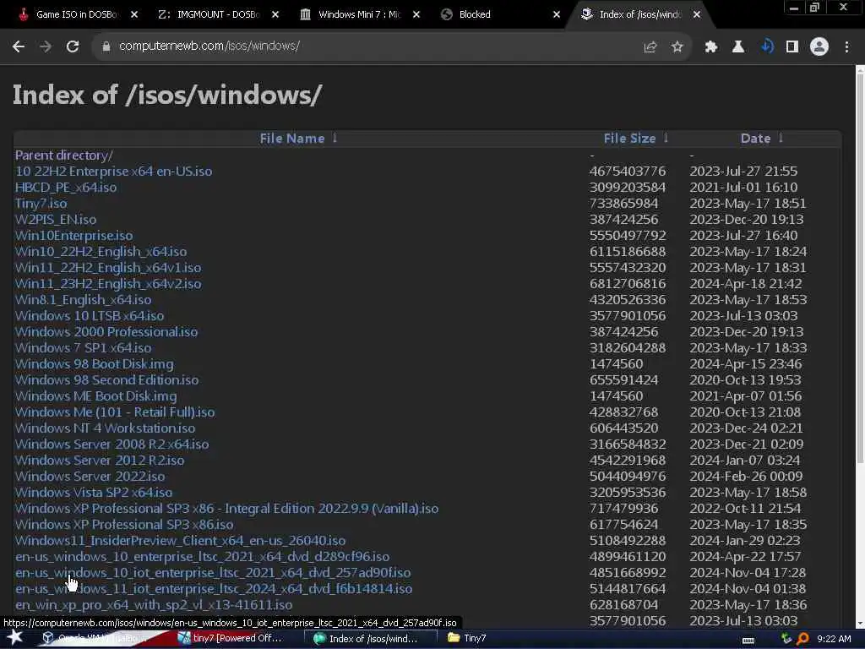
Task: Click Win10Enterprise.iso link
Action: (x=74, y=236)
